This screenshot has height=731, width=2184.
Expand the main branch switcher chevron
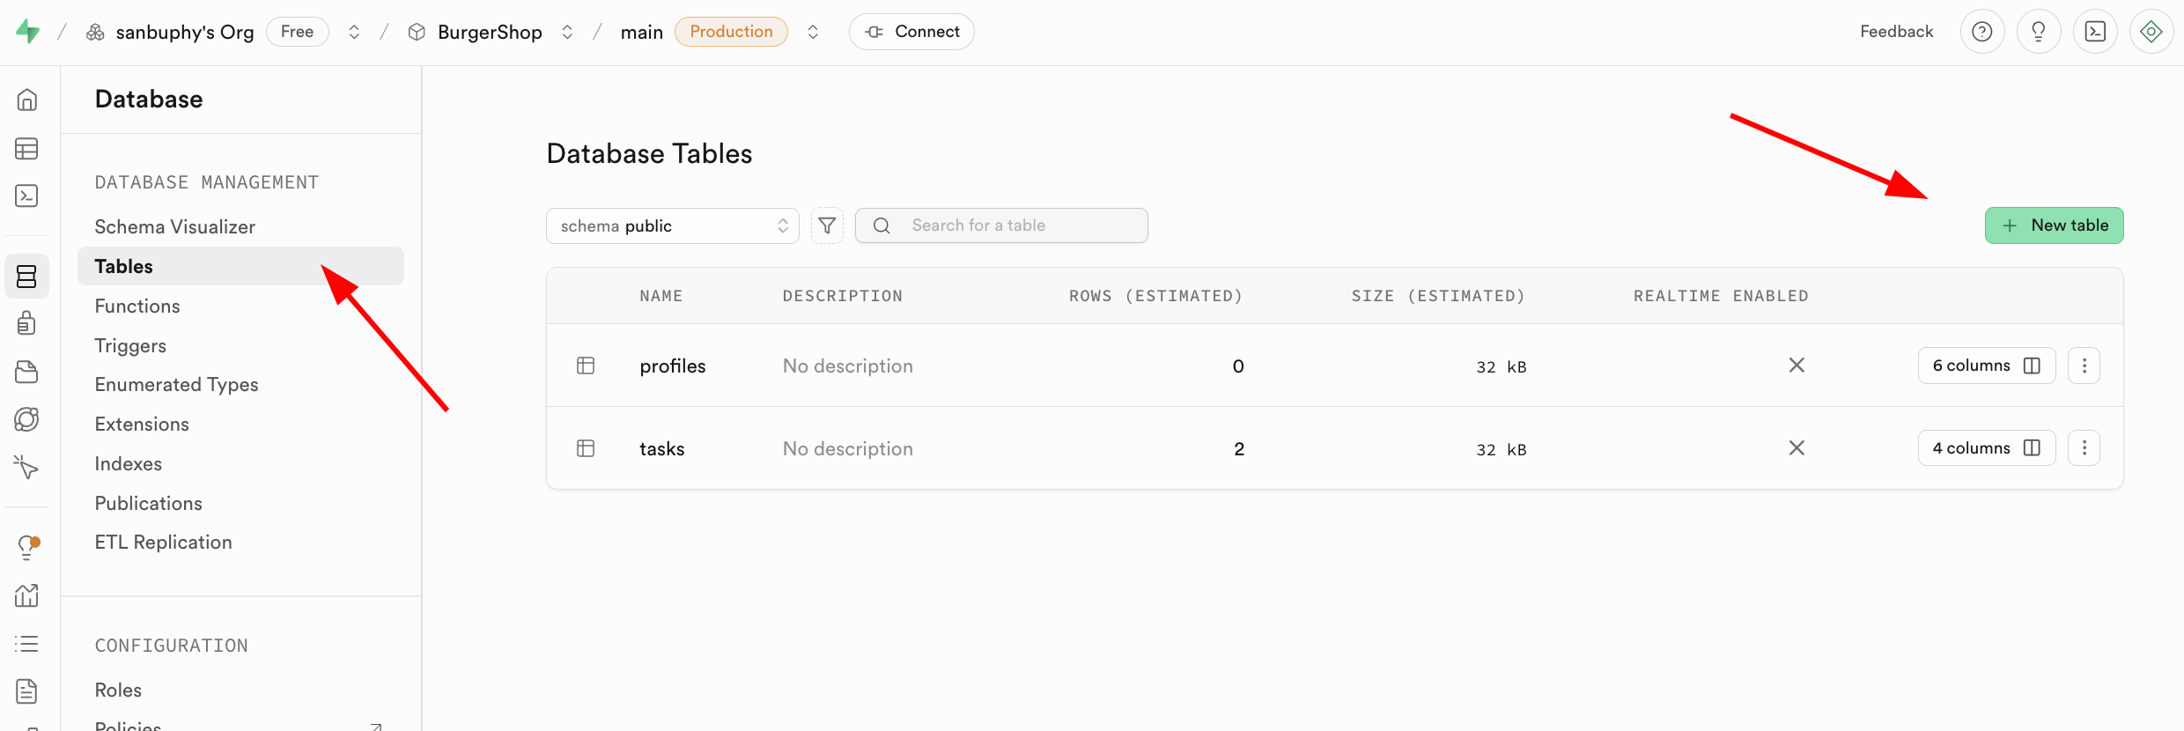813,32
